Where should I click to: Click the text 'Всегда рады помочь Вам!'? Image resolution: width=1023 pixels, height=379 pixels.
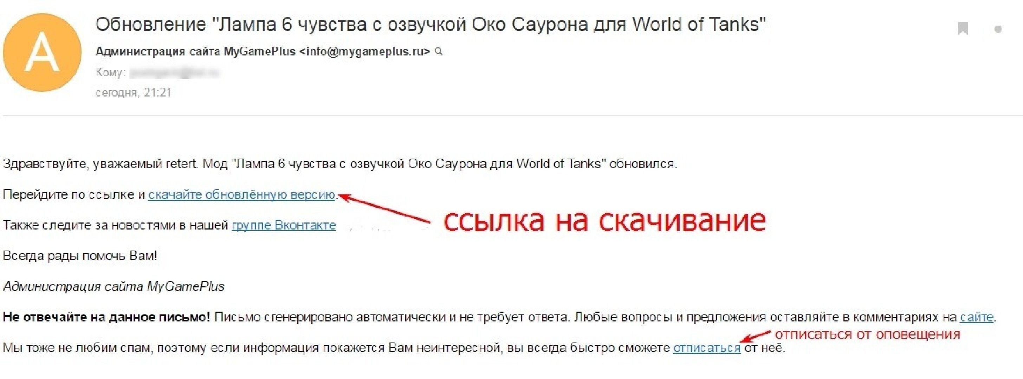80,256
